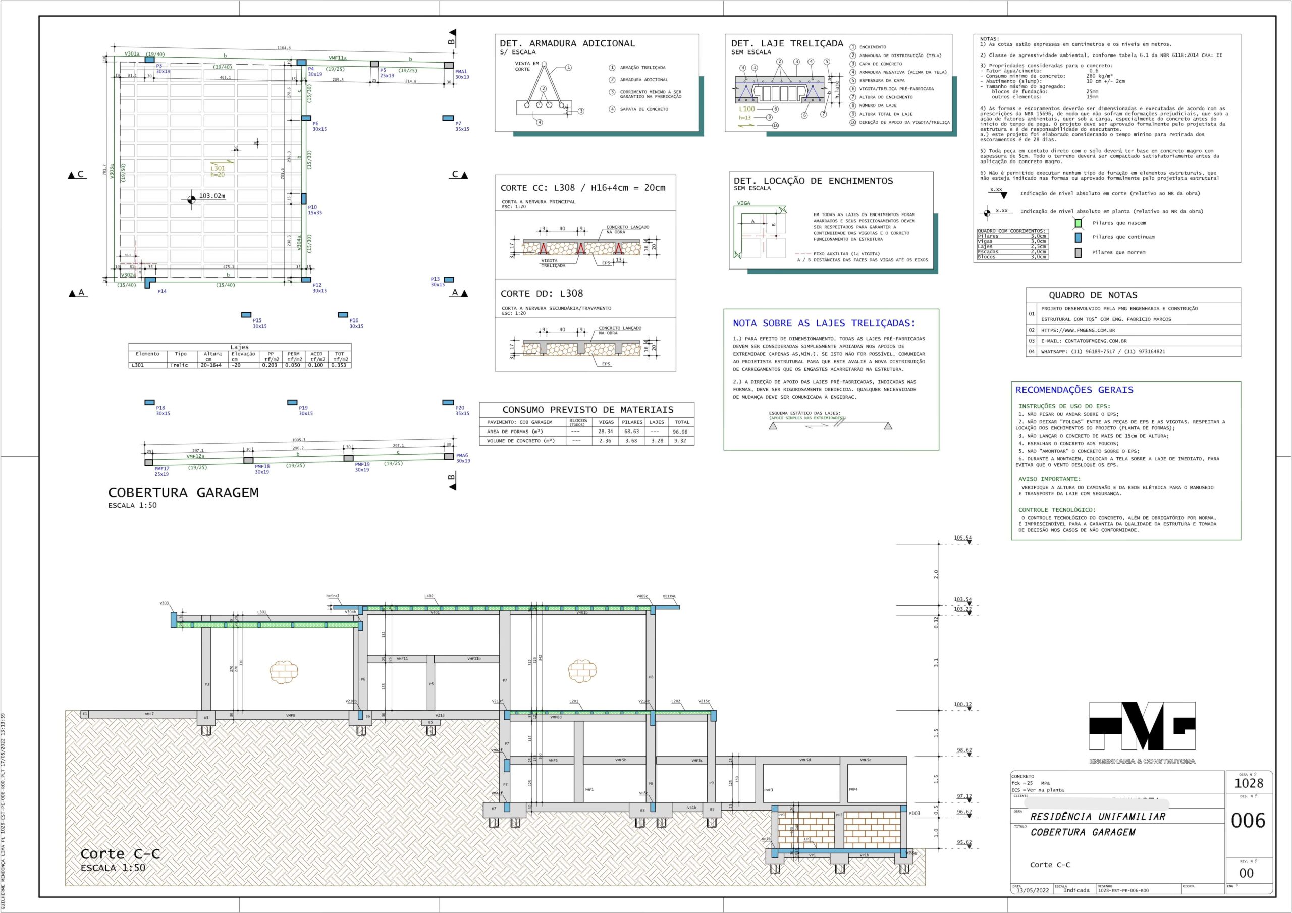Select the 3.28 LAJES concrete volume cell

click(657, 441)
